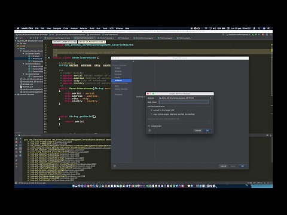Viewport: 287px width, 215px height.
Task: Open the VCS menu
Action: pyautogui.click(x=111, y=29)
